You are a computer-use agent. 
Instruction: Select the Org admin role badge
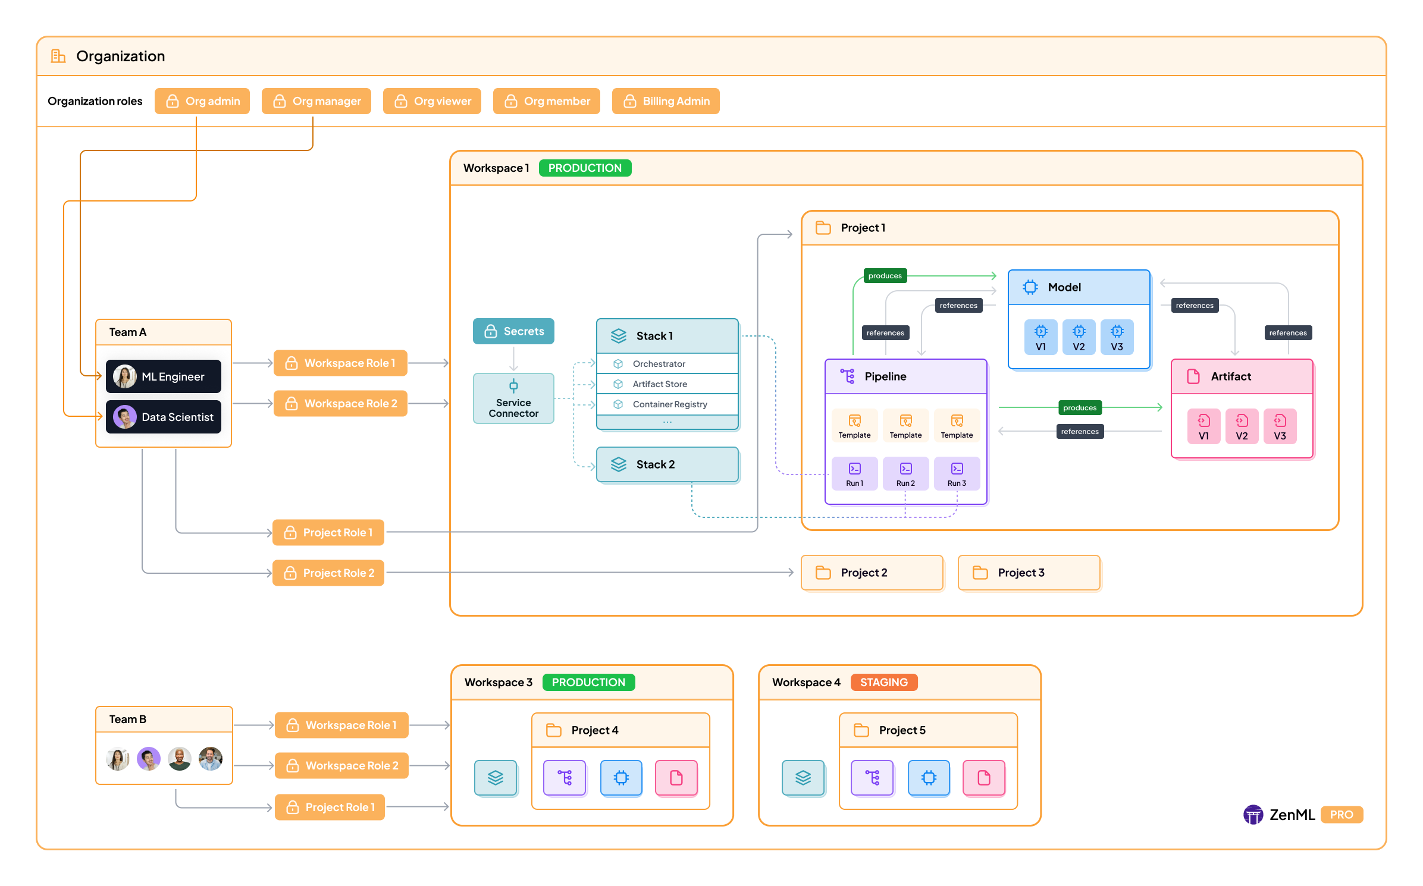202,101
